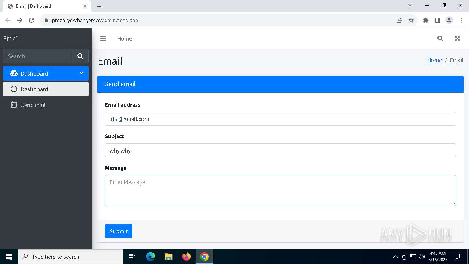
Task: Launch Firefox from taskbar
Action: [187, 257]
